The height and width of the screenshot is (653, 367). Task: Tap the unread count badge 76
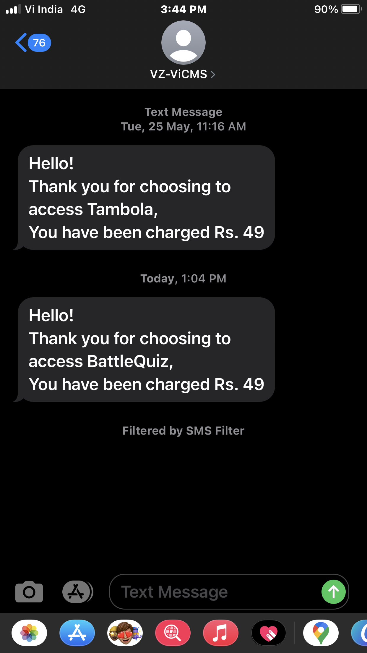(39, 43)
